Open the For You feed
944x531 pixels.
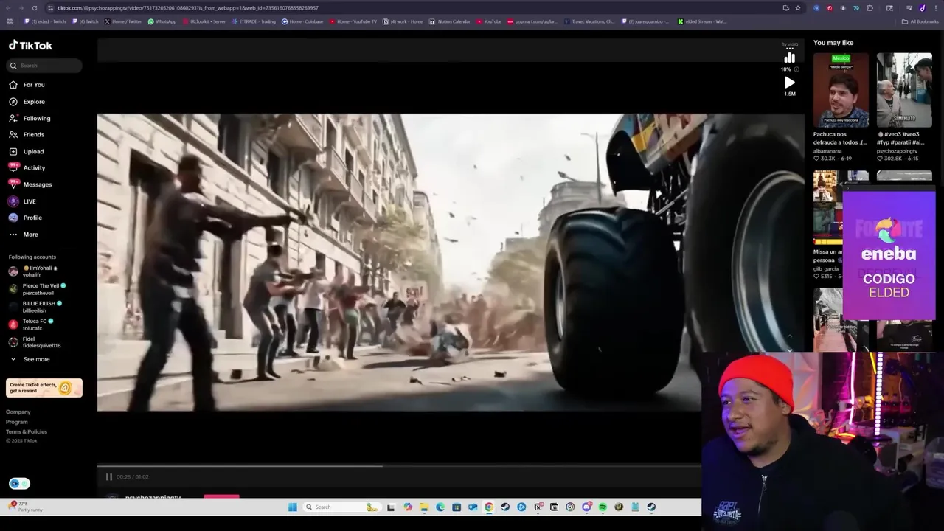click(27, 85)
